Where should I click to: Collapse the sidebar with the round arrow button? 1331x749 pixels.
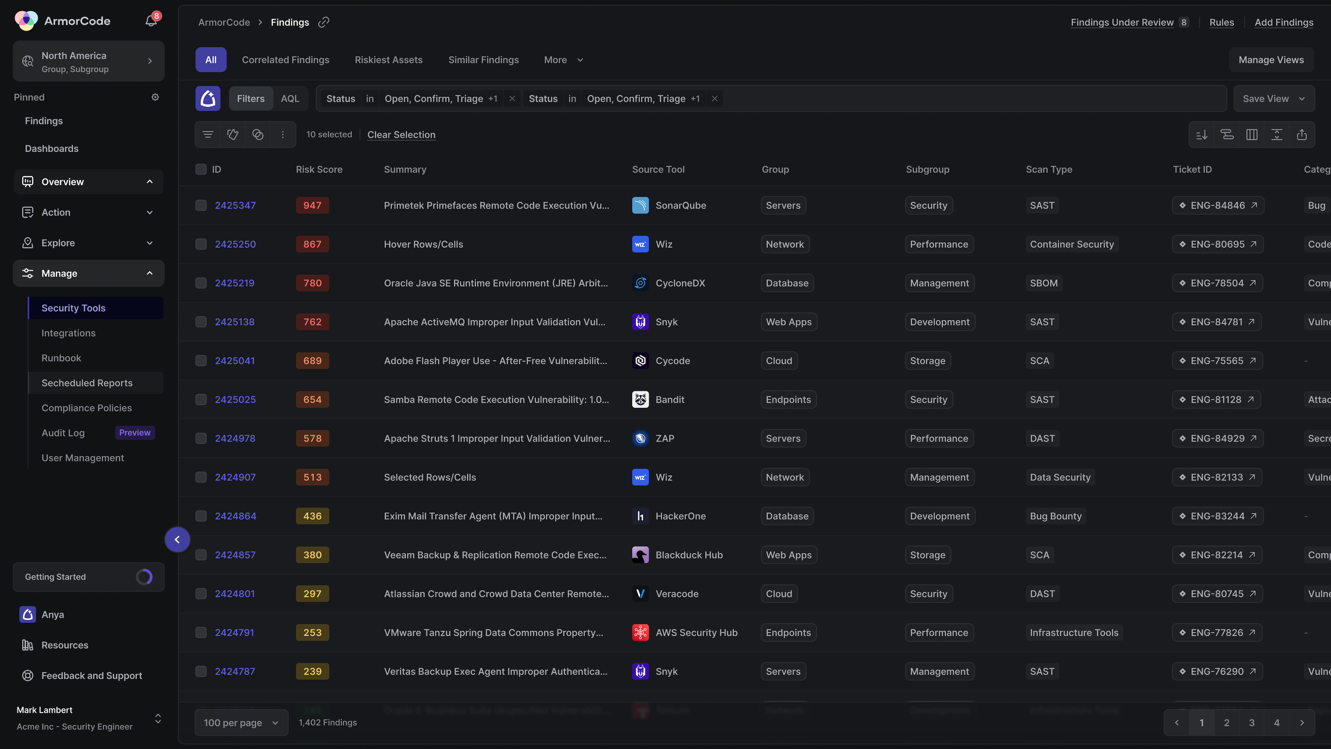tap(177, 540)
